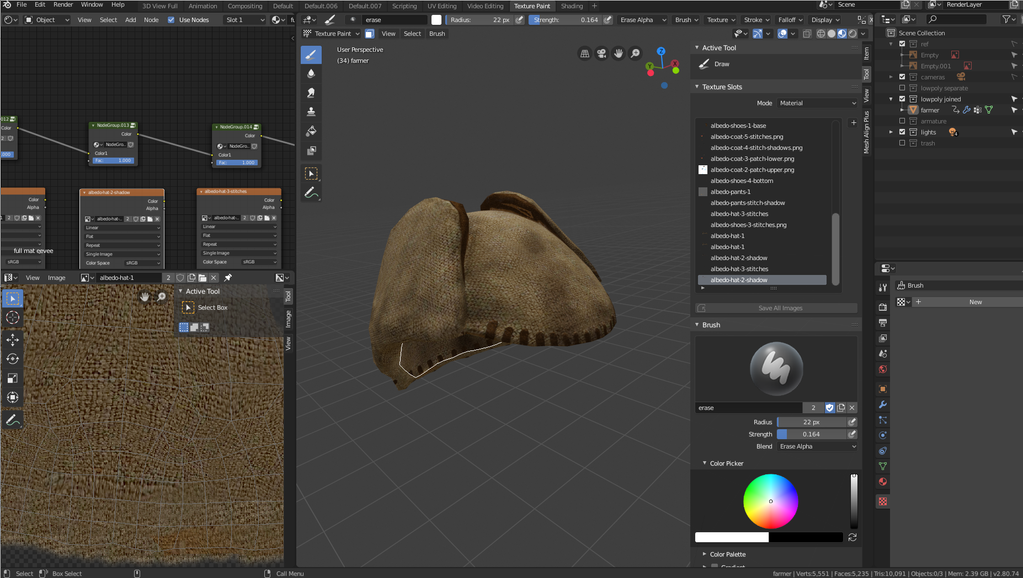Toggle the Use Nodes checkbox
This screenshot has height=578, width=1023.
pos(171,20)
